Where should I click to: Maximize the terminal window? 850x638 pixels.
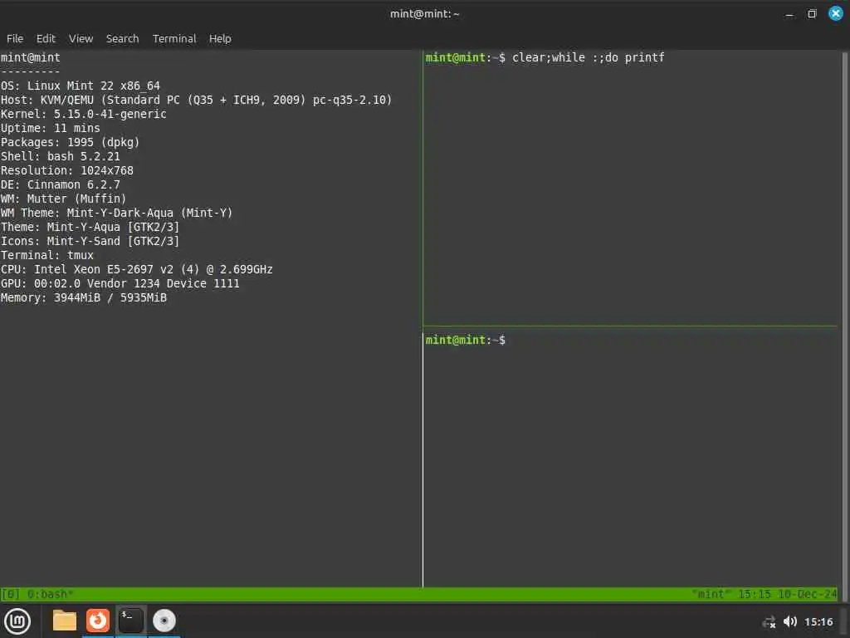click(812, 14)
